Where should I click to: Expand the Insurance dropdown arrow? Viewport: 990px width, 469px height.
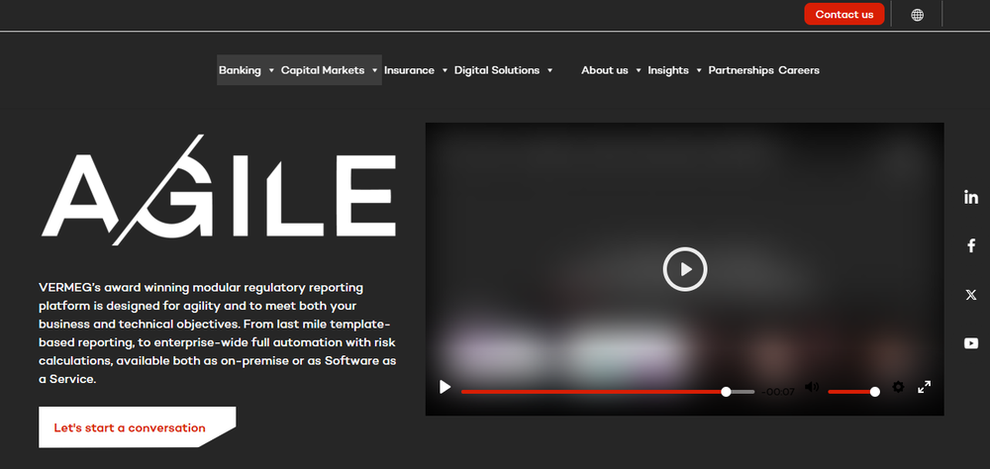445,70
